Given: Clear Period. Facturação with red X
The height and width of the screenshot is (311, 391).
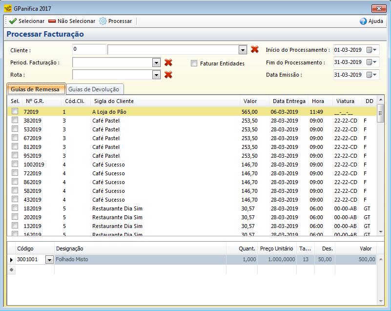Looking at the screenshot, I should pyautogui.click(x=168, y=62).
